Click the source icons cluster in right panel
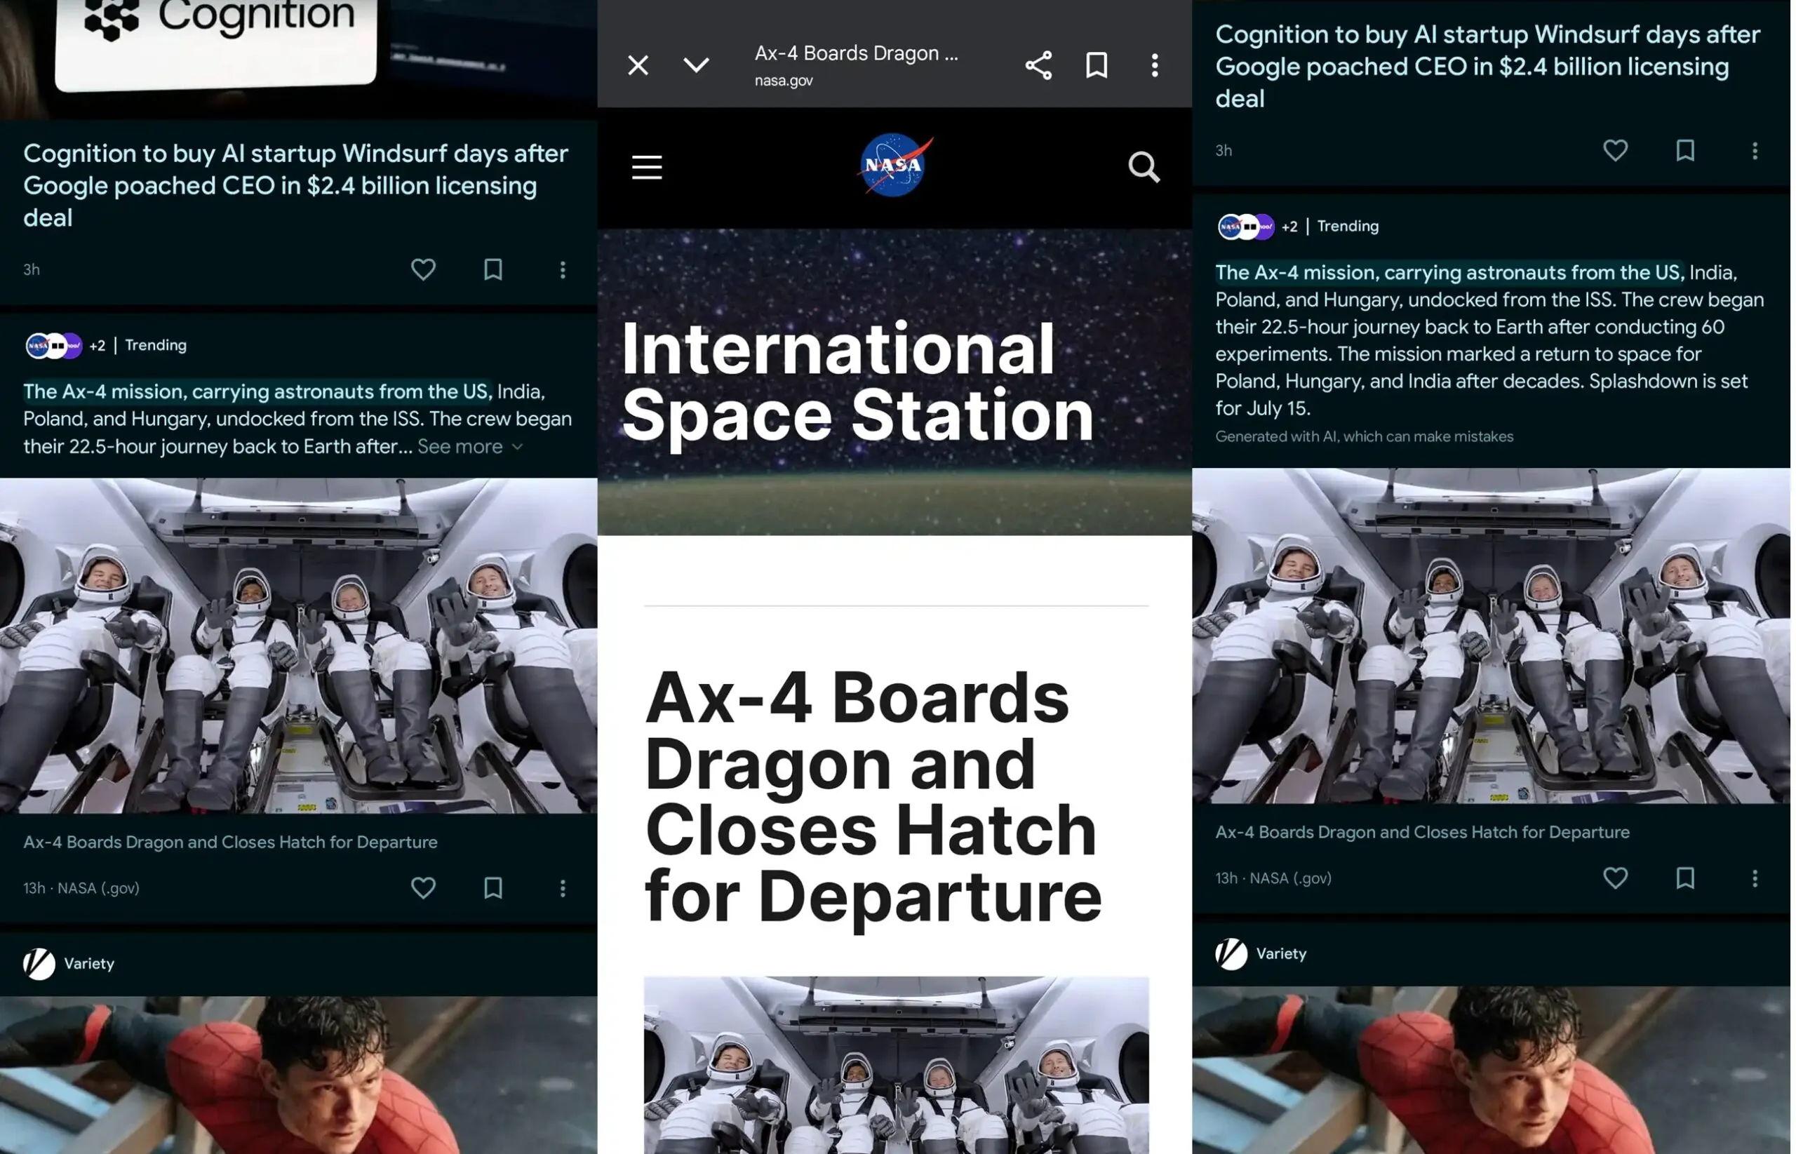This screenshot has width=1796, height=1154. pos(1245,227)
